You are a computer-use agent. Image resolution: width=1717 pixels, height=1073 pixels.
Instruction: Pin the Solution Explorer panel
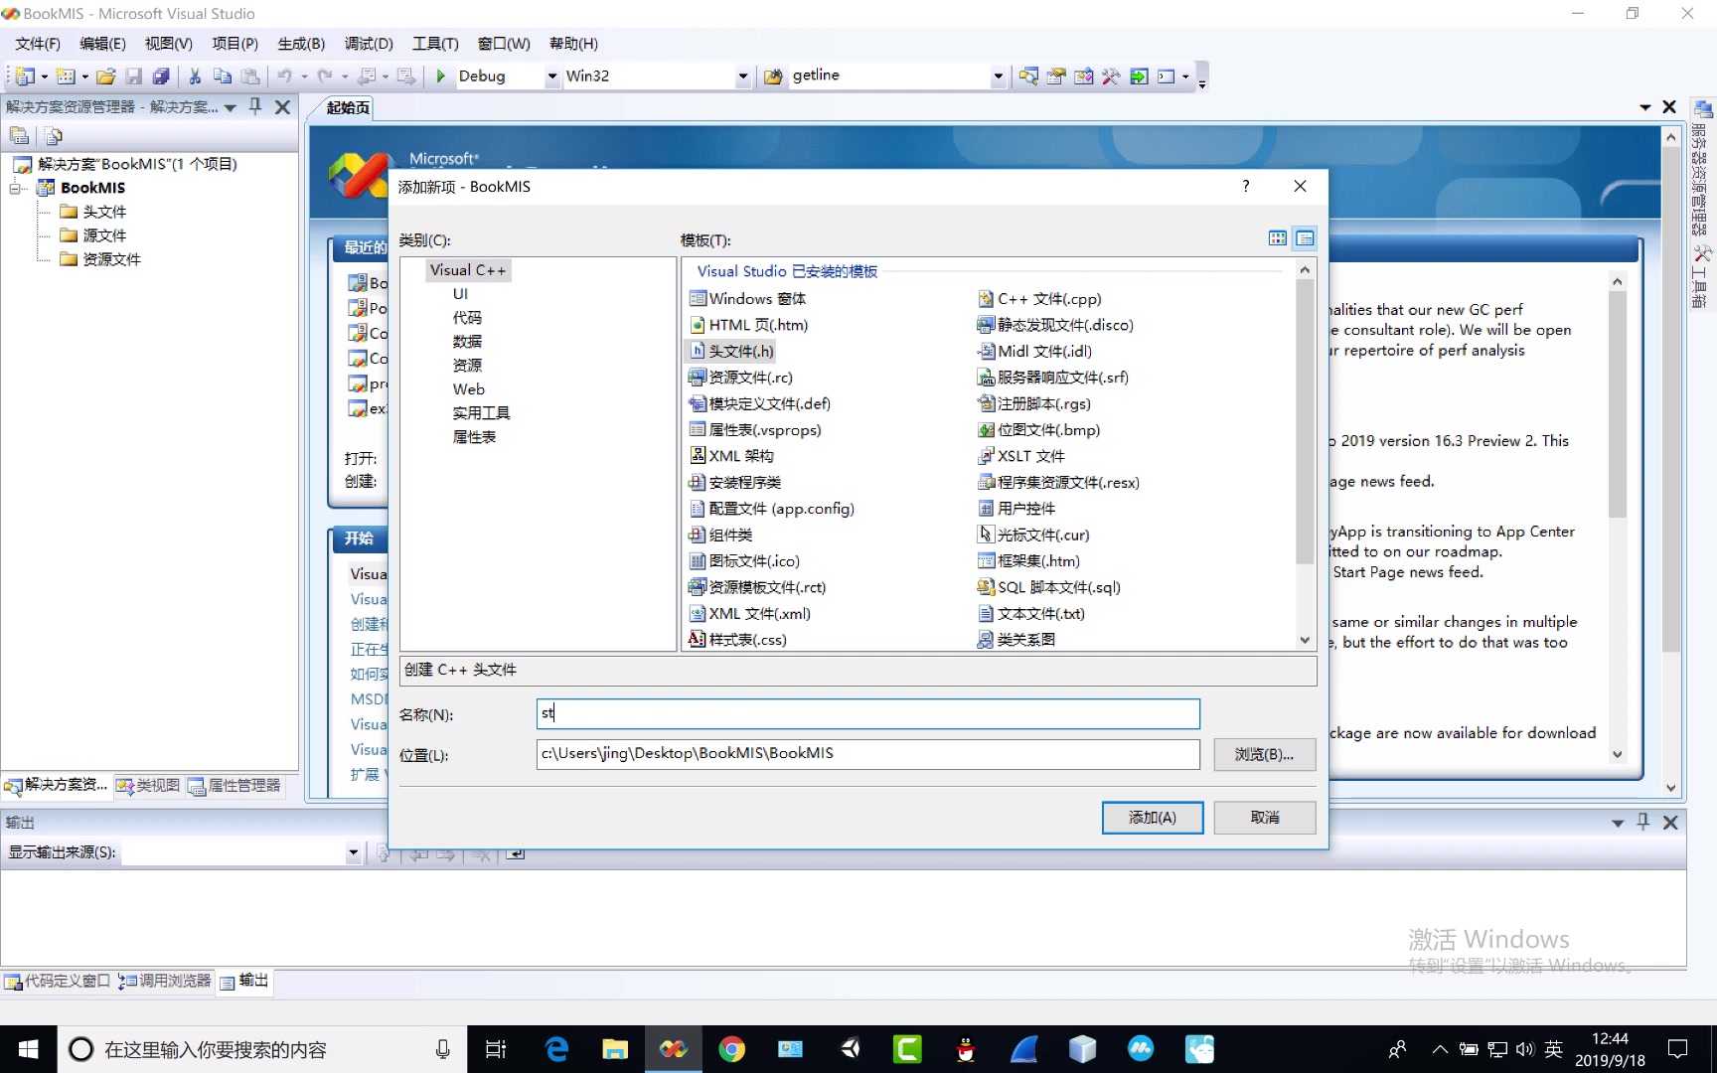[255, 107]
